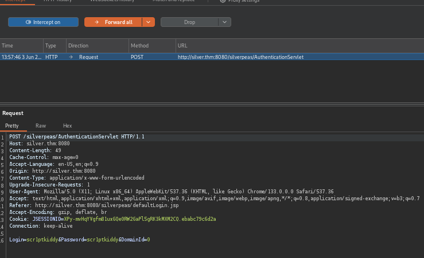424x258 pixels.
Task: Toggle the Intercept on button
Action: pyautogui.click(x=43, y=22)
